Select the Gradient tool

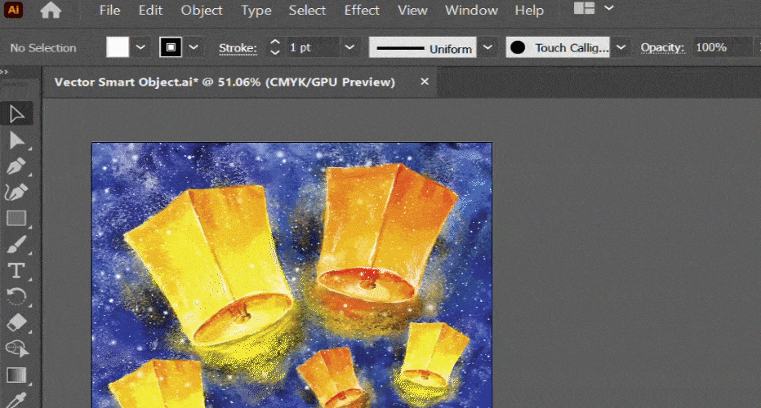[16, 375]
